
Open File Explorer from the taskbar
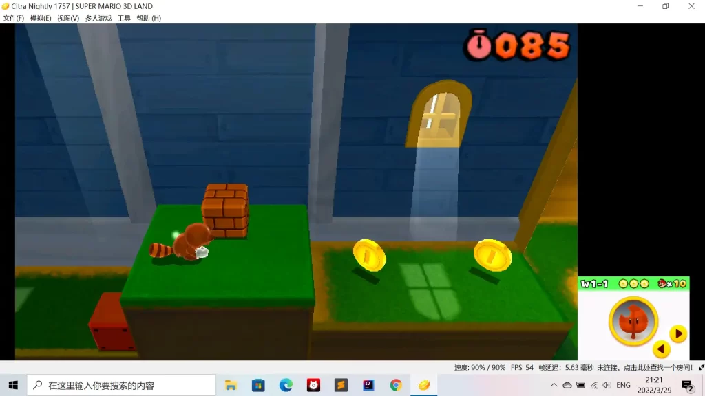pos(231,385)
